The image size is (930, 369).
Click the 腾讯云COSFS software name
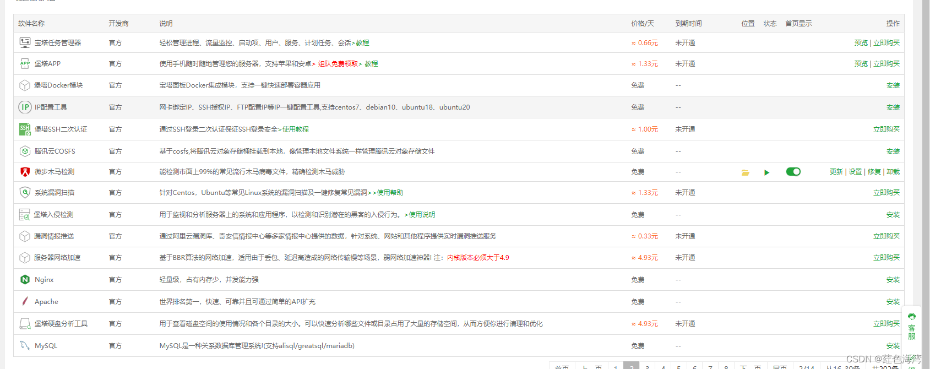coord(55,151)
